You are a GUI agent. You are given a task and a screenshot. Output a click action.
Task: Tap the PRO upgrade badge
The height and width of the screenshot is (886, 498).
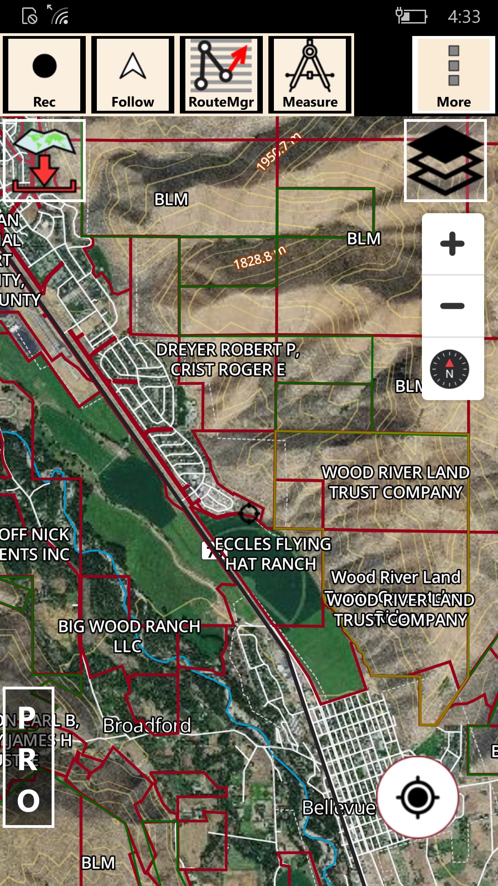pyautogui.click(x=29, y=757)
